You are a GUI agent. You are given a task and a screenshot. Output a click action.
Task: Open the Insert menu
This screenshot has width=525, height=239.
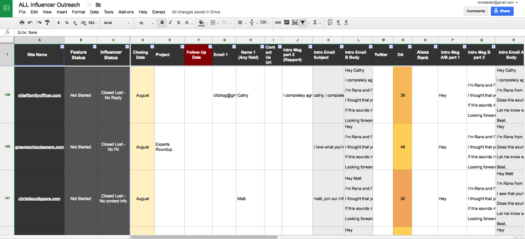pos(62,12)
